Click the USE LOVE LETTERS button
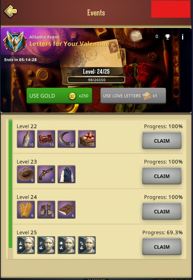This screenshot has height=280, width=193. (133, 96)
